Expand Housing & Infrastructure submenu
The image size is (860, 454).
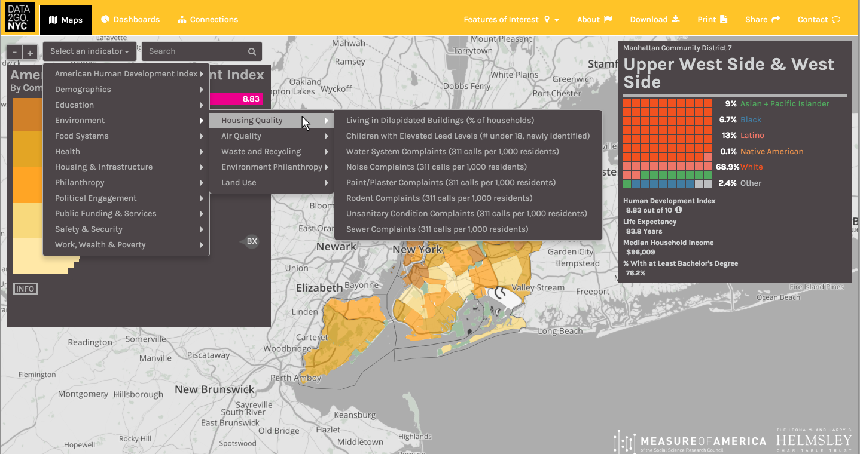pyautogui.click(x=126, y=167)
